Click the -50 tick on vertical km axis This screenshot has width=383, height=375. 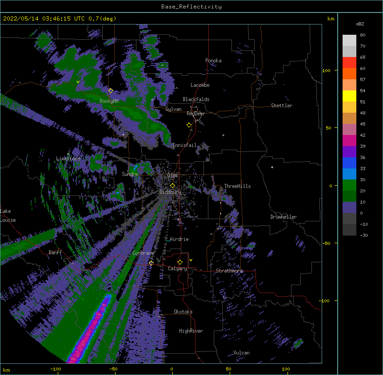pos(326,243)
